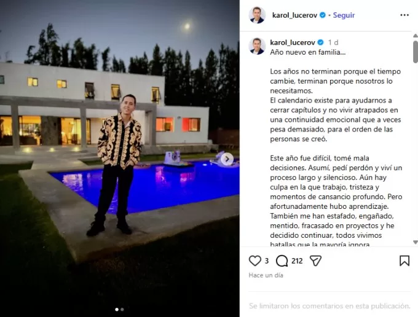The image size is (418, 317).
Task: Click the verified badge beside the caption username
Action: 321,42
